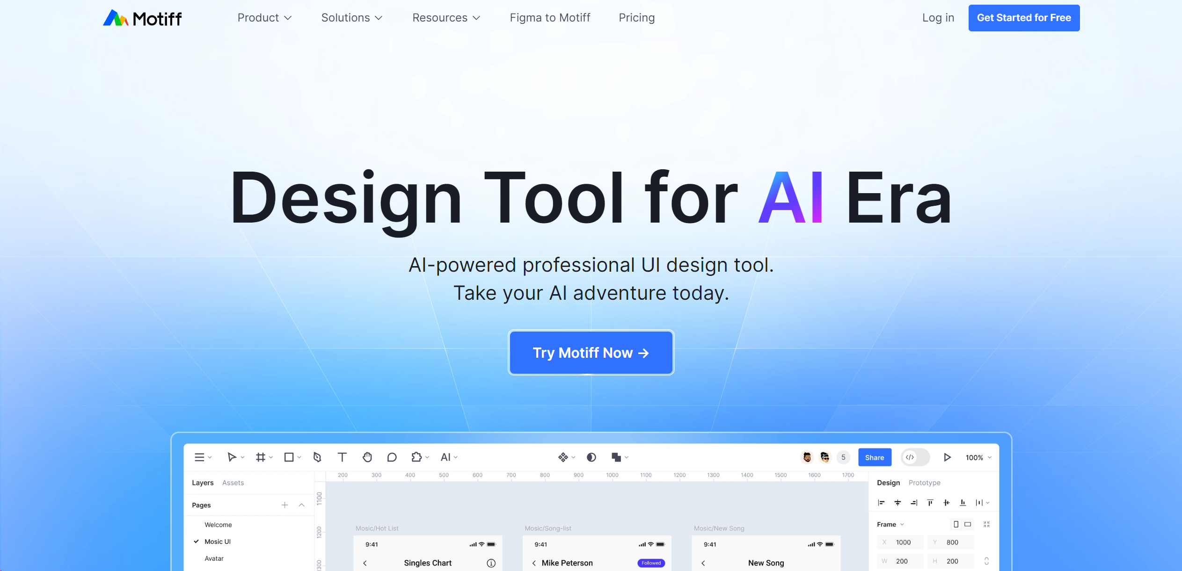Switch to the Prototype tab

click(924, 483)
